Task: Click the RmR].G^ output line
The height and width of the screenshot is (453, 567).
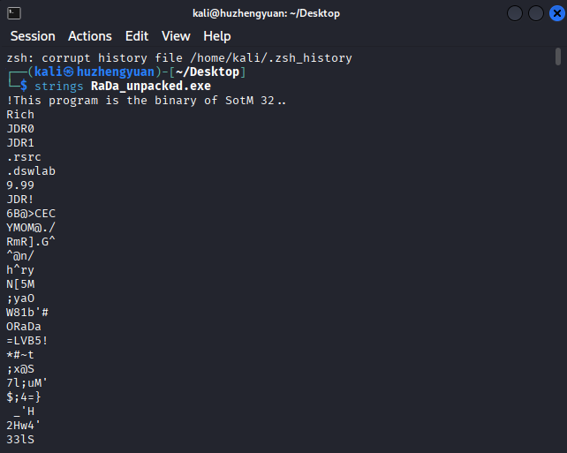Action: click(31, 241)
